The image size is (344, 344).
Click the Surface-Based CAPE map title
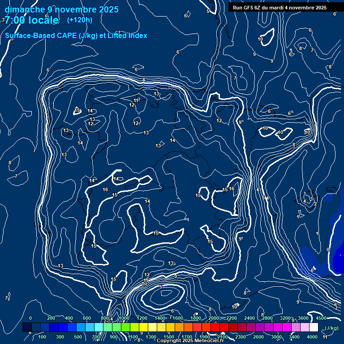[76, 36]
